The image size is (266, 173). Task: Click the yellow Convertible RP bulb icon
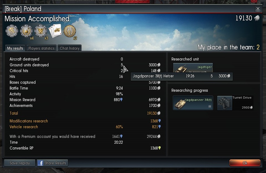coord(160,148)
